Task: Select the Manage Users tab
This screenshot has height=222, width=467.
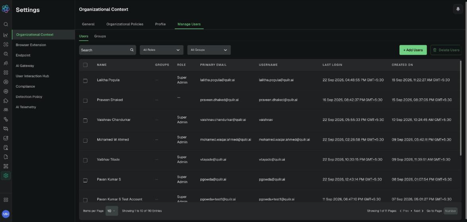Action: pos(189,24)
